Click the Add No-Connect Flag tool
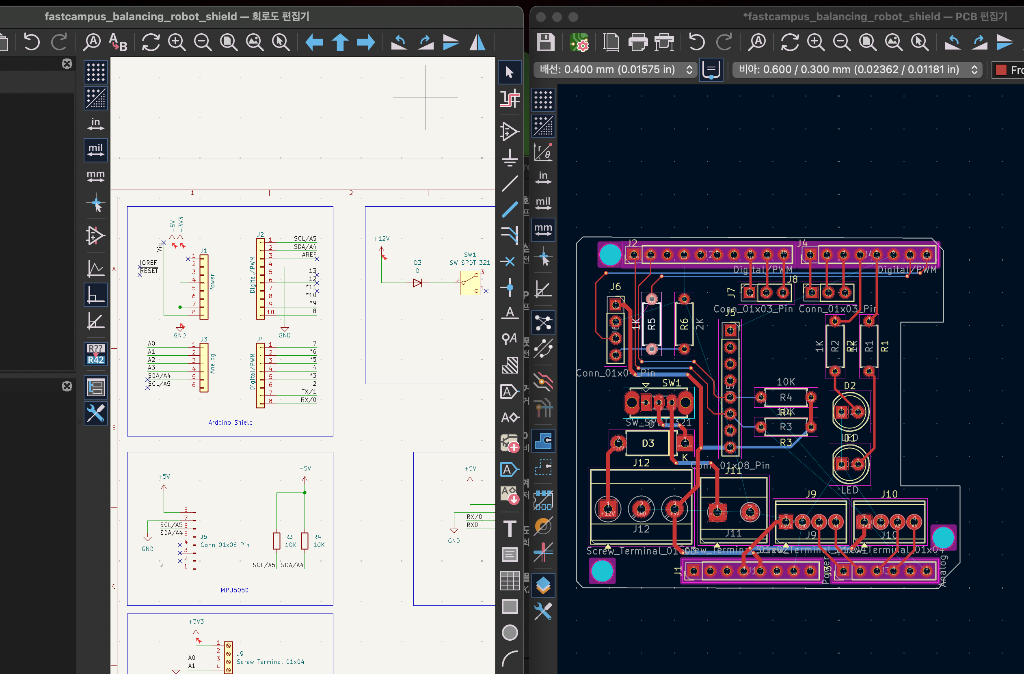The image size is (1024, 674). tap(510, 261)
